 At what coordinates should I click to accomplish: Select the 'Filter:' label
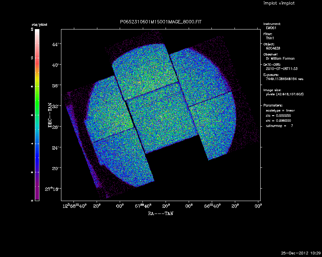pos(268,34)
